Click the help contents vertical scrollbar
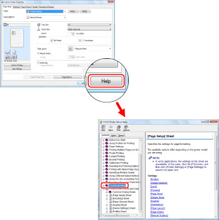219x220 pixels. coord(140,176)
